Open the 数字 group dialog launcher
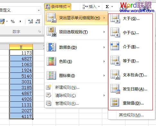Image resolution: width=156 pixels, height=126 pixels. point(40,31)
